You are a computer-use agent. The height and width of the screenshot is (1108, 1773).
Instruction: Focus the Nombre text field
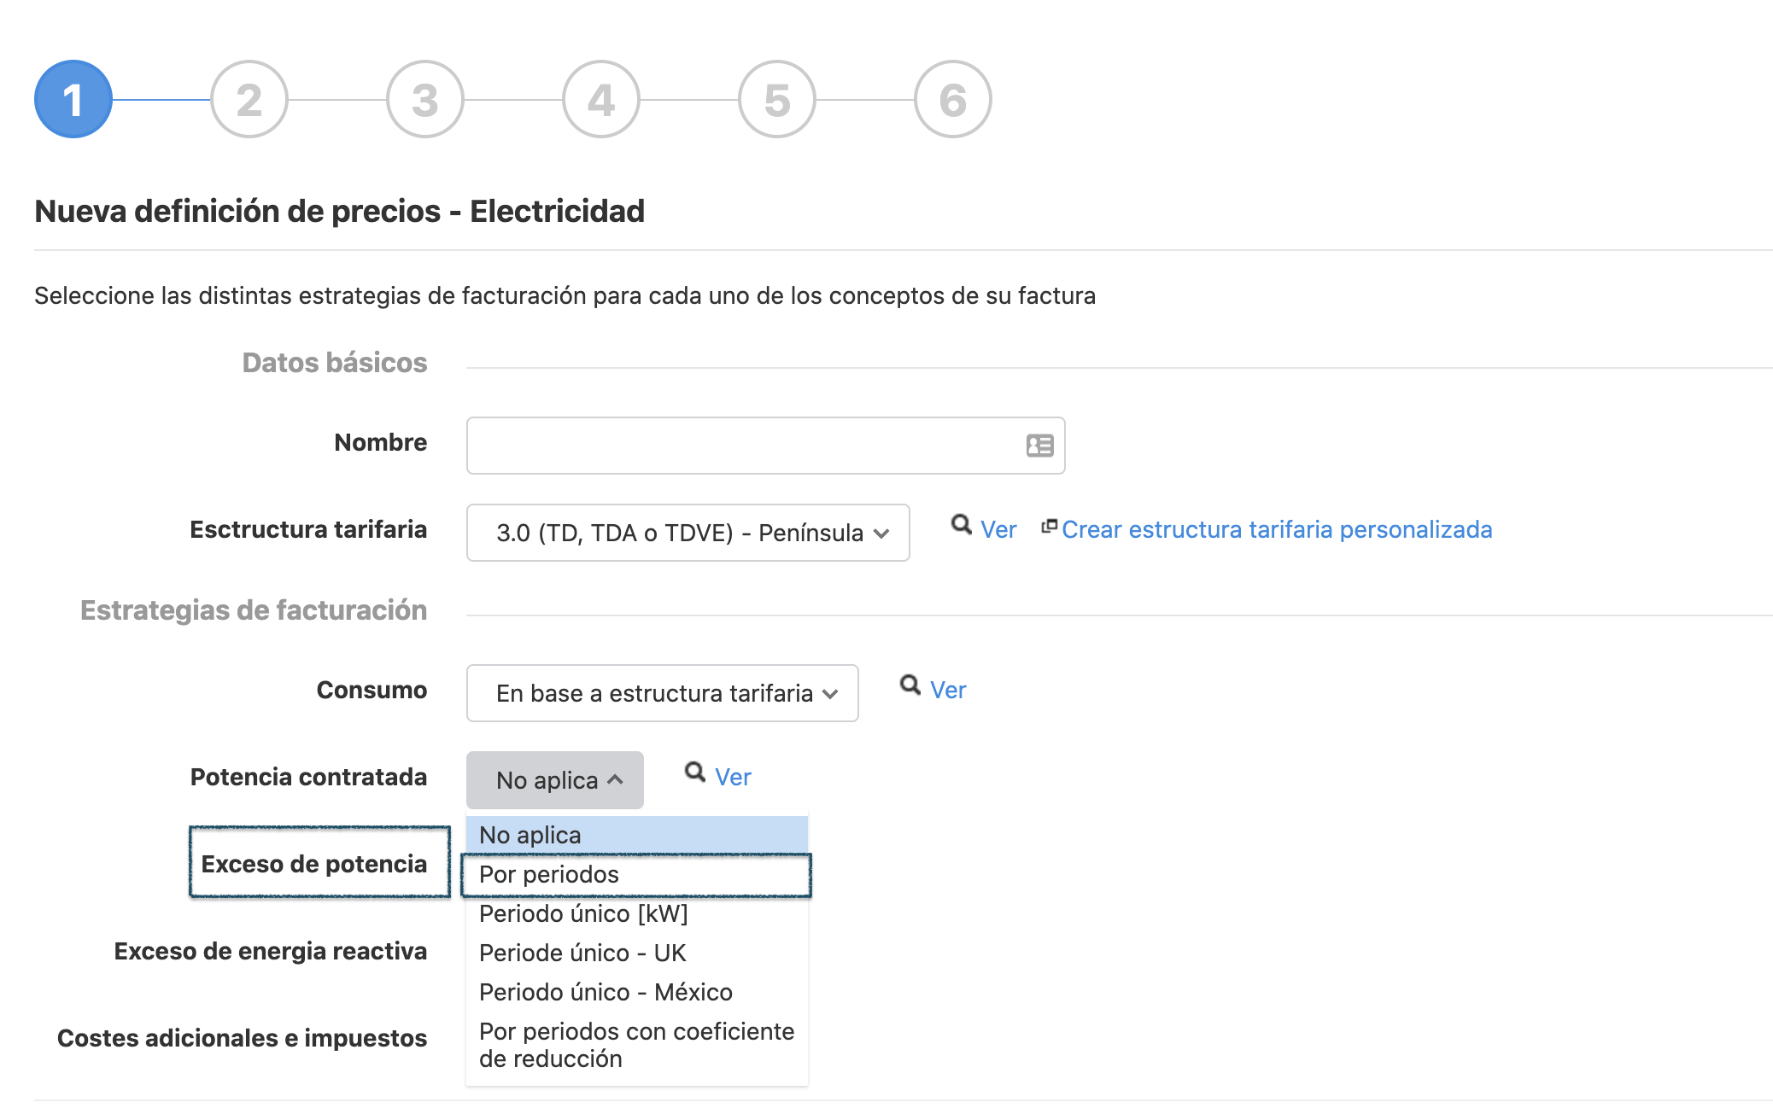pyautogui.click(x=765, y=446)
